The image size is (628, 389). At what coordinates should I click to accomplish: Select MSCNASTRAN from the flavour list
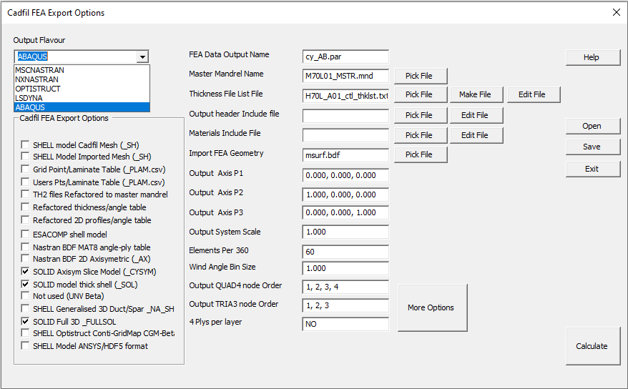[82, 70]
